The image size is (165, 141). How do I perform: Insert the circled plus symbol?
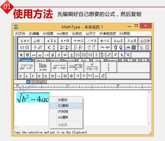pyautogui.click(x=71, y=76)
